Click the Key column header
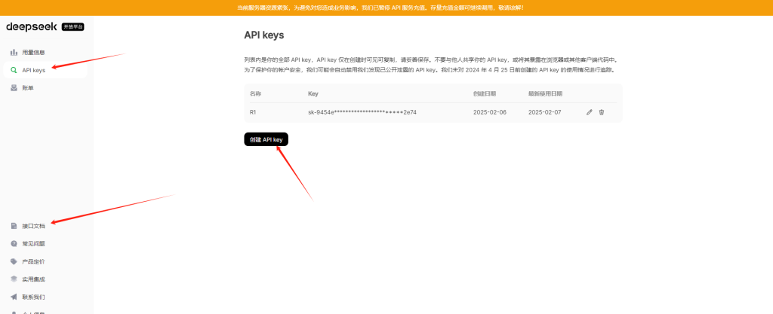 [x=313, y=93]
